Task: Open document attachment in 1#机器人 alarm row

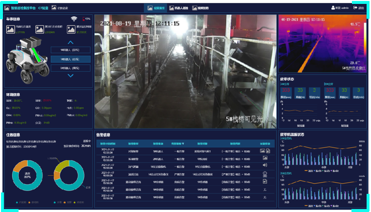Action: coord(268,151)
